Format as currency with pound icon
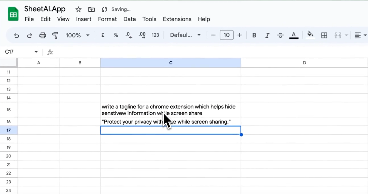Image resolution: width=368 pixels, height=194 pixels. coord(103,35)
